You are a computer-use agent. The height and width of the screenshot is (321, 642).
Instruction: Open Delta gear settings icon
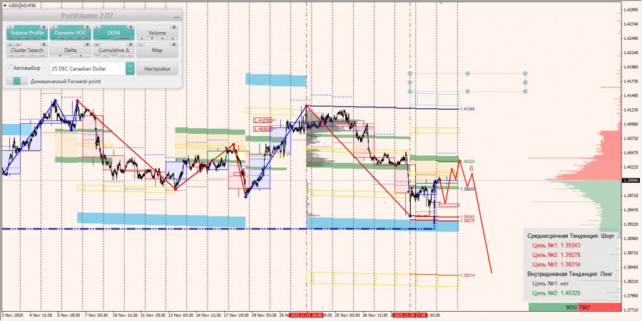pyautogui.click(x=87, y=45)
